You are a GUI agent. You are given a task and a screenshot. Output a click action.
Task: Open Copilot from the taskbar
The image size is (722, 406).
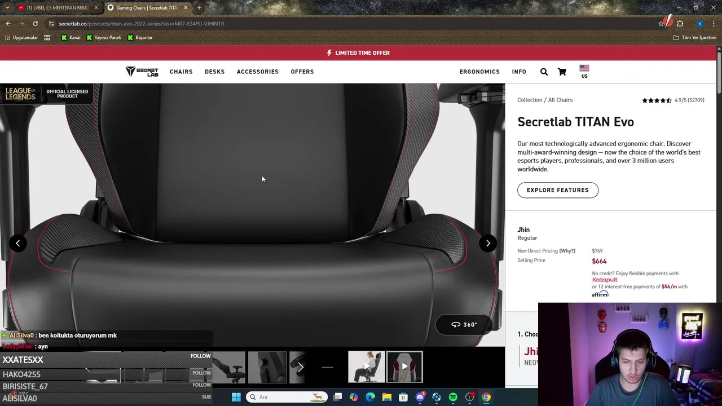pos(354,397)
